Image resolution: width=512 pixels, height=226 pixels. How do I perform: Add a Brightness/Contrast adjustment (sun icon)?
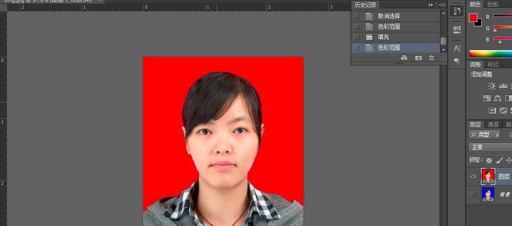click(492, 86)
